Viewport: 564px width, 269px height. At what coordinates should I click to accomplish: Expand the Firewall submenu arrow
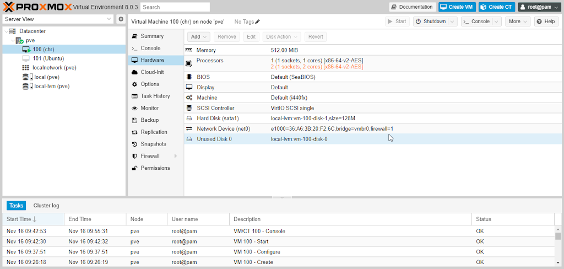[x=176, y=156]
